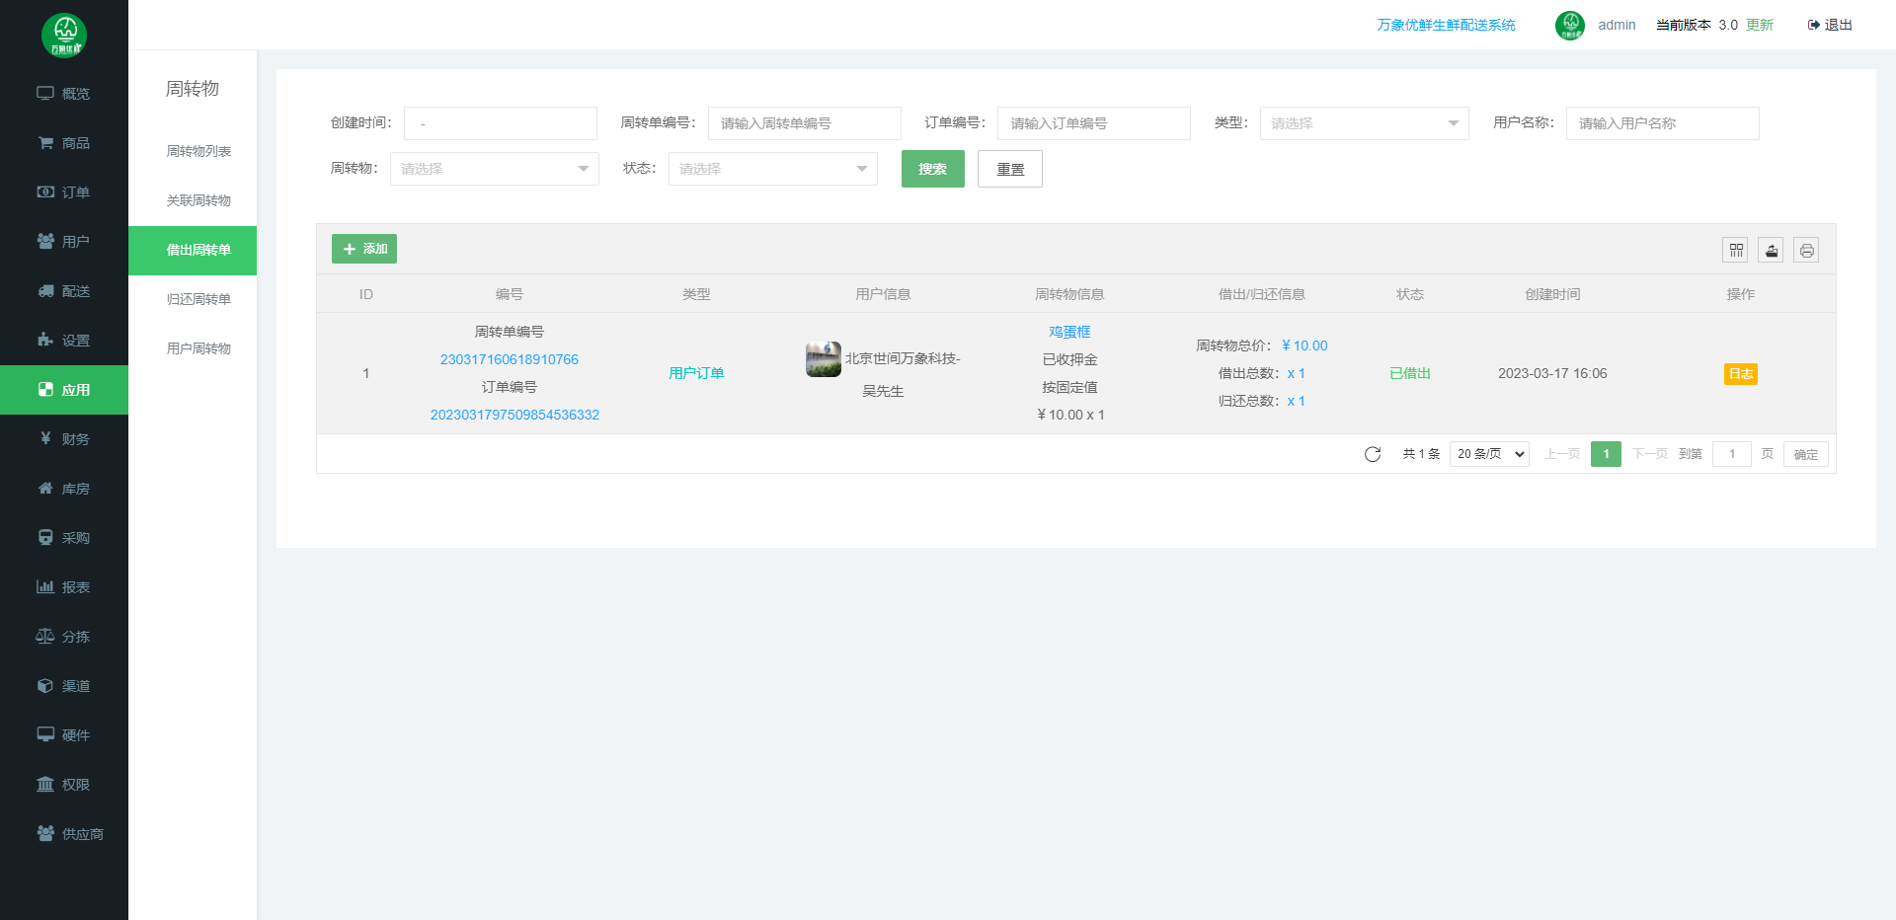Image resolution: width=1896 pixels, height=920 pixels.
Task: Open 硬件 hardware via monitor icon
Action: [x=45, y=734]
